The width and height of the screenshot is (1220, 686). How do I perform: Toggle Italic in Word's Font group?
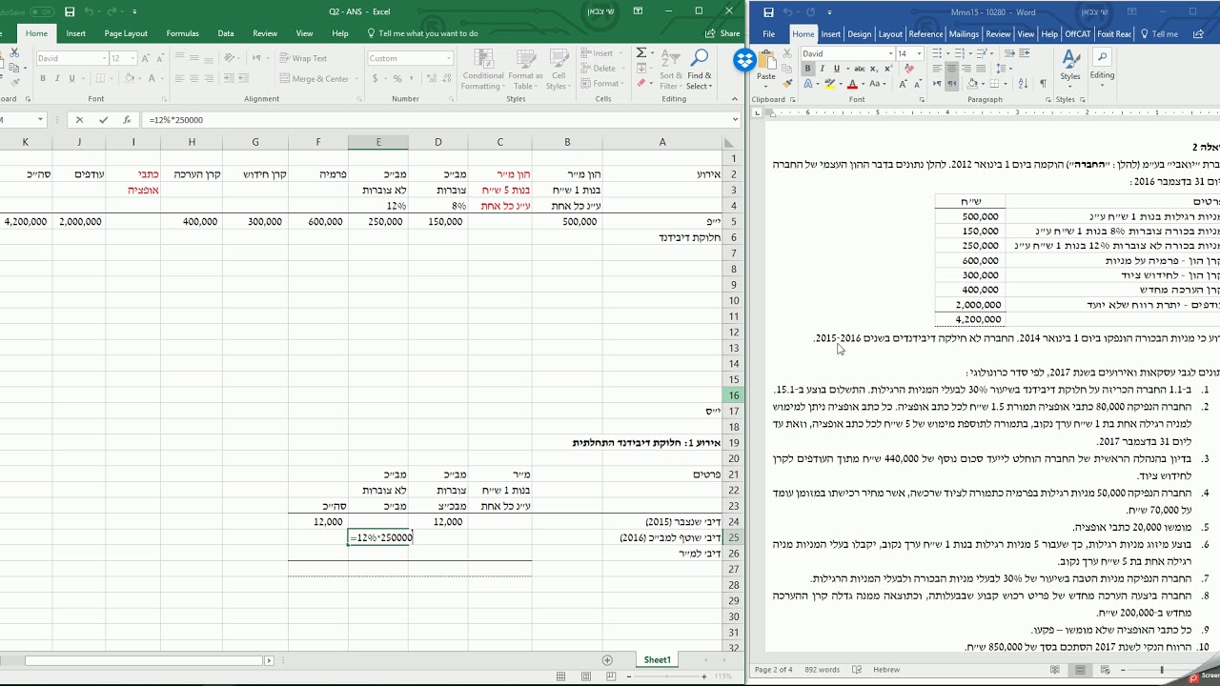click(x=822, y=69)
